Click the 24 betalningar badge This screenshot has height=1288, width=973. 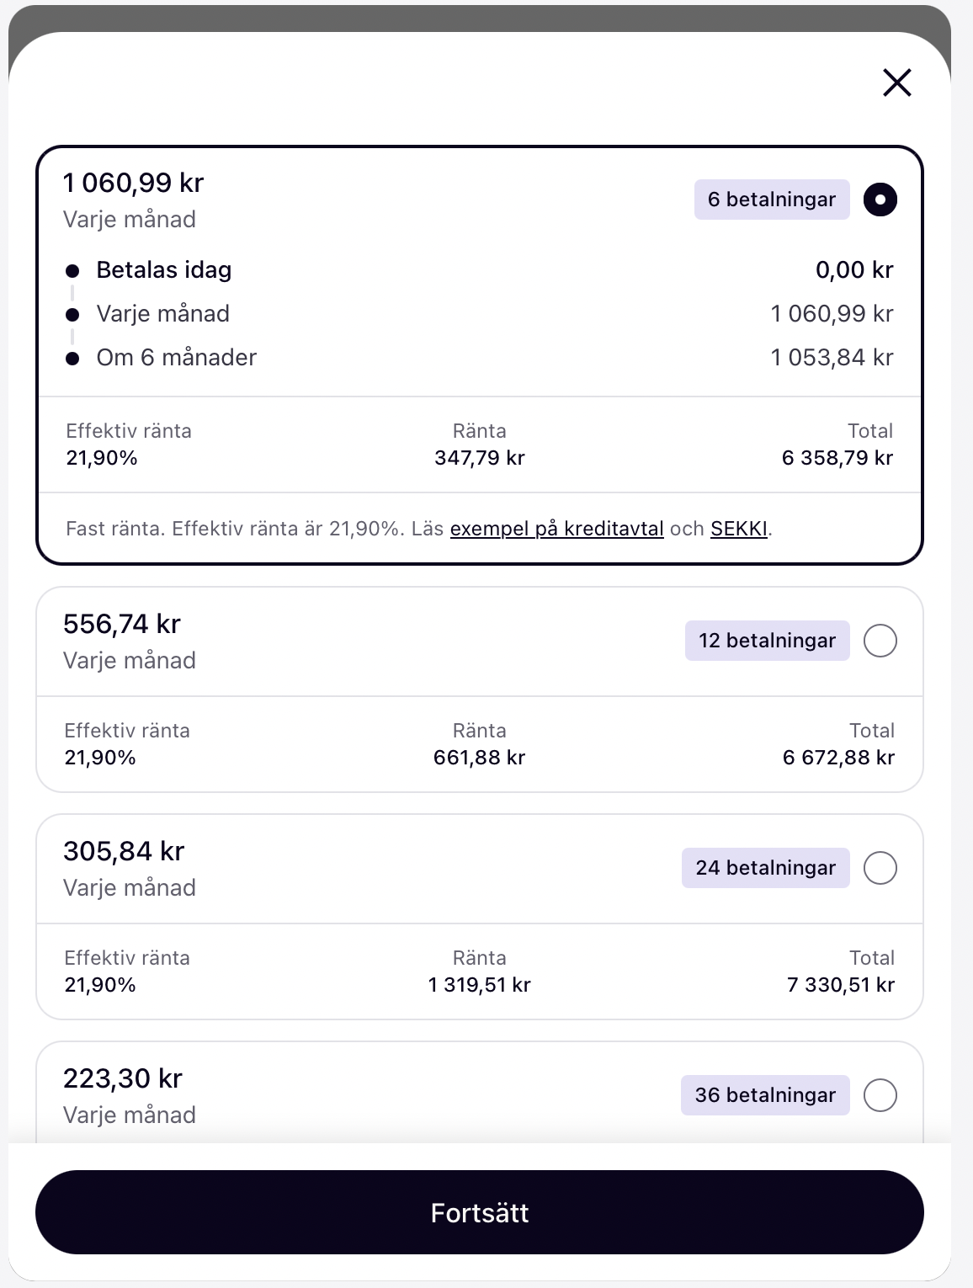pyautogui.click(x=766, y=868)
